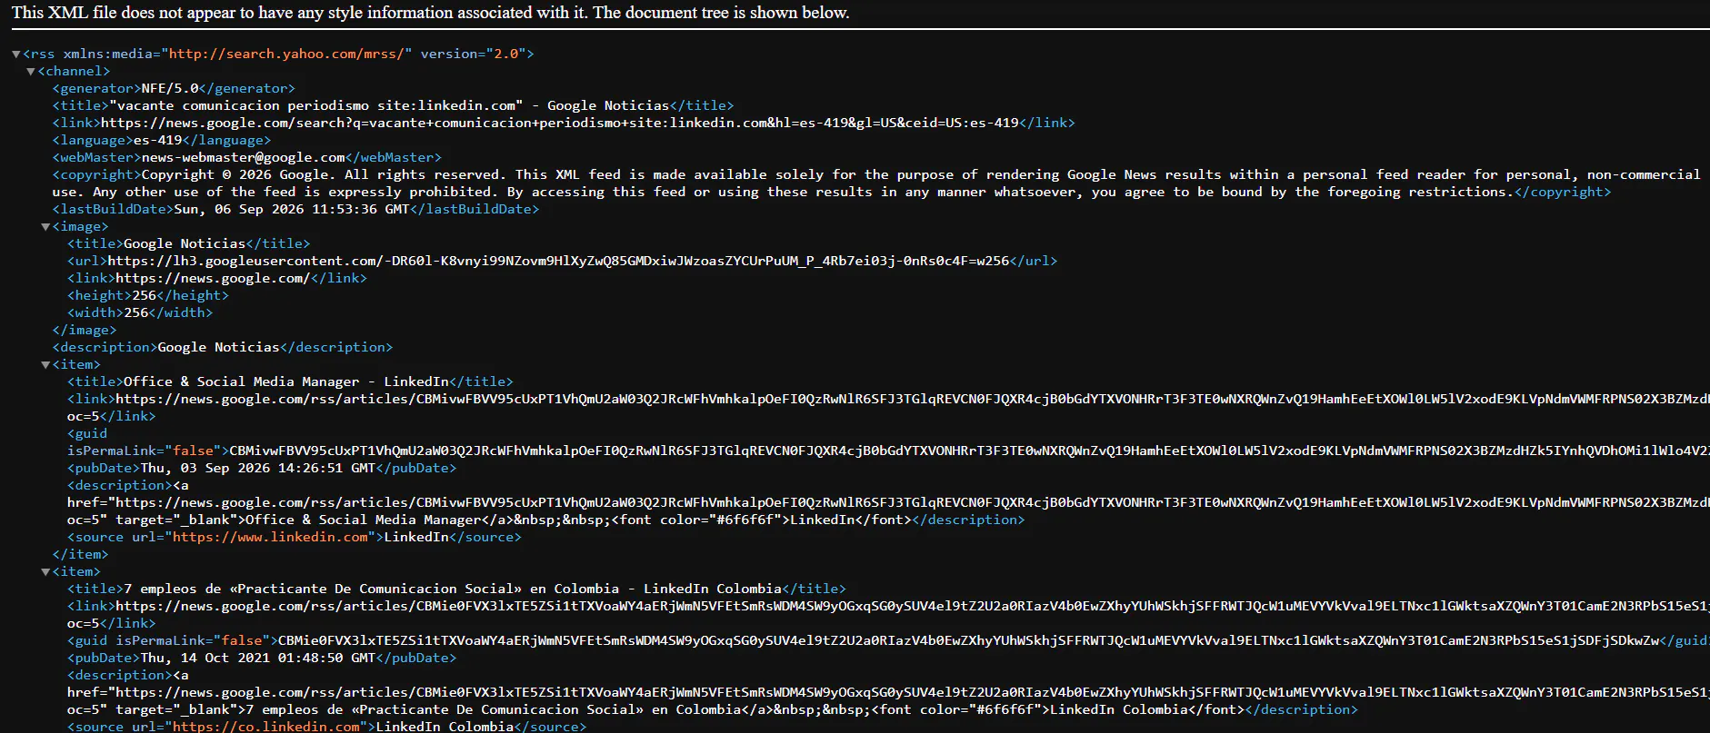Click title "7 empleos de «Practicante De Comunicacion Social»"

coord(456,589)
